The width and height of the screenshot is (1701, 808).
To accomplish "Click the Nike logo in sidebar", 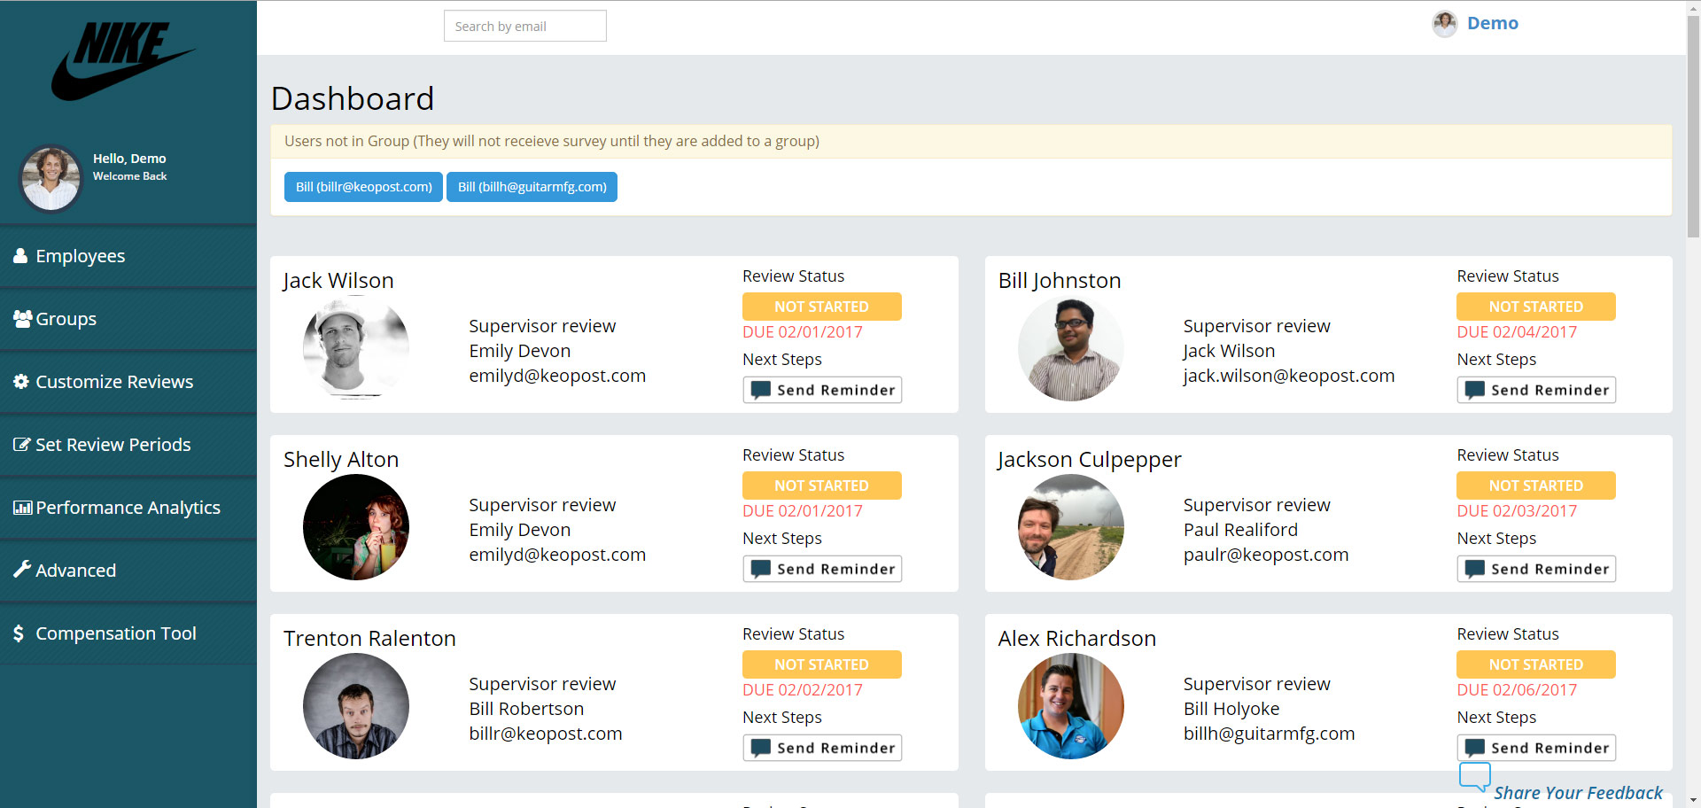I will [x=122, y=60].
